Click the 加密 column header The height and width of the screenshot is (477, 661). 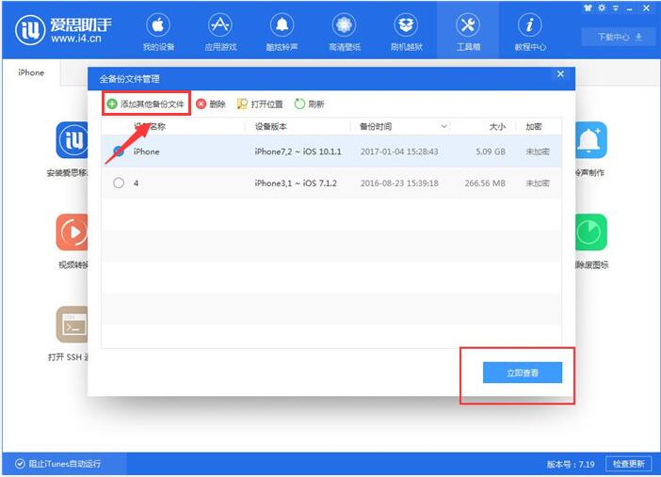pos(533,126)
